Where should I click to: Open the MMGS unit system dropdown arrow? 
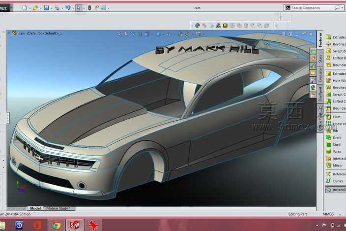point(340,214)
